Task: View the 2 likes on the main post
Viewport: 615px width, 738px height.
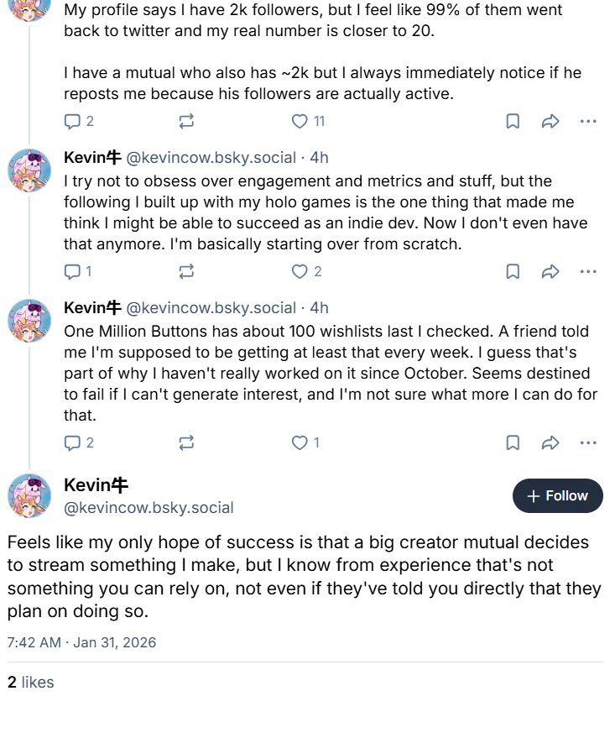Action: click(30, 683)
